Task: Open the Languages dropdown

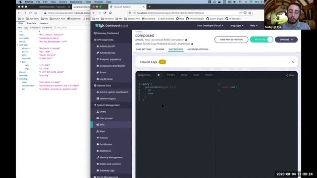Action: coord(236,26)
